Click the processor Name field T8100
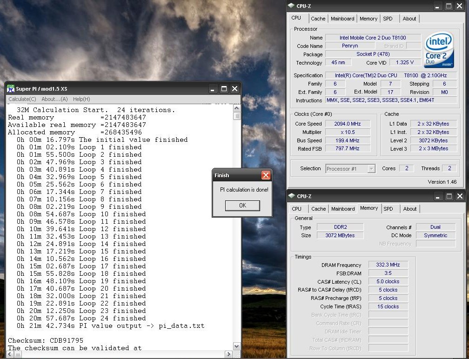Viewport: 469px width, 359px height. coord(373,38)
